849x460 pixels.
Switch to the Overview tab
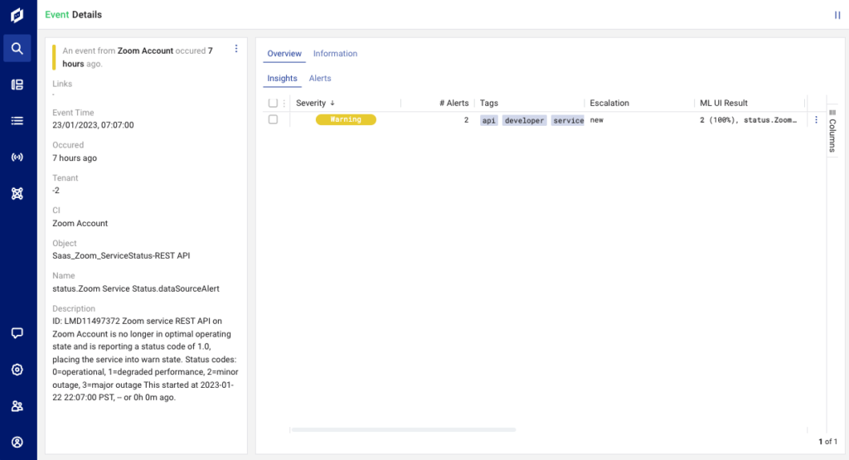click(x=284, y=54)
